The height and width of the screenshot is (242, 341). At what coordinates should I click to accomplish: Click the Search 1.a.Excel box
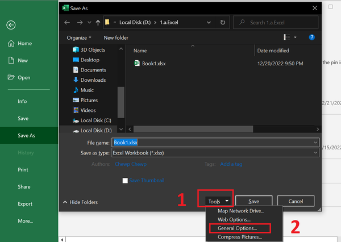[276, 22]
